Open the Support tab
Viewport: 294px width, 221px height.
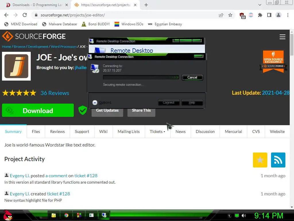point(82,132)
